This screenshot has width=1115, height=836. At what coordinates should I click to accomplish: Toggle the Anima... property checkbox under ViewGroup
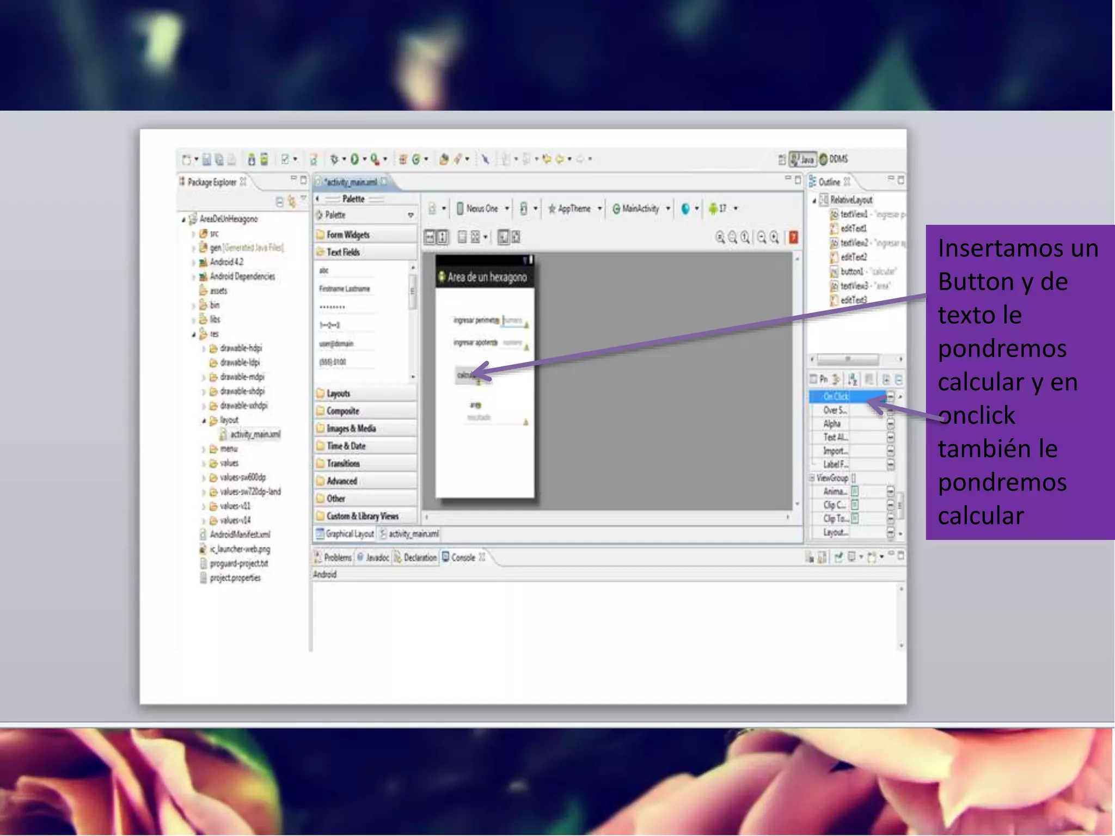click(x=855, y=491)
